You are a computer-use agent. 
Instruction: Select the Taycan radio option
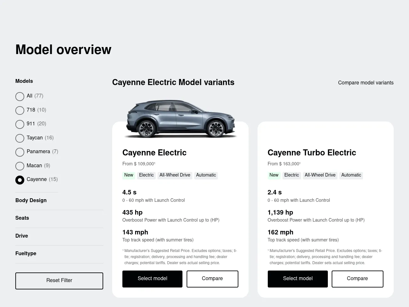click(x=20, y=138)
